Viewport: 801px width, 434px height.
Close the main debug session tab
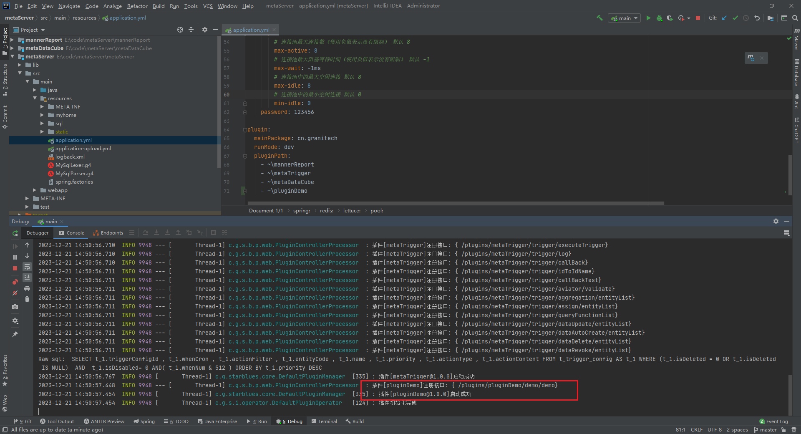pyautogui.click(x=62, y=222)
